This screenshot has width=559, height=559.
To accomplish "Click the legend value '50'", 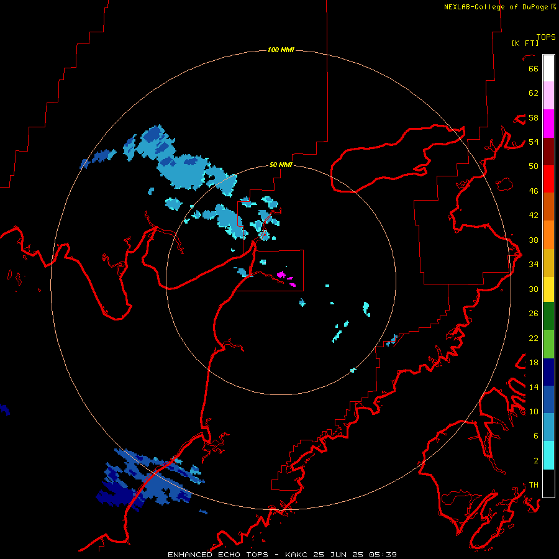I will click(x=534, y=166).
